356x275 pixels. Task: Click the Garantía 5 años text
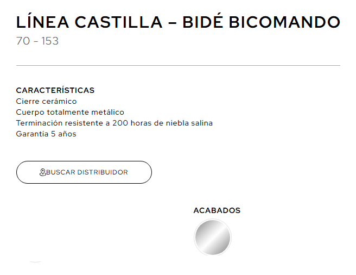(x=46, y=134)
